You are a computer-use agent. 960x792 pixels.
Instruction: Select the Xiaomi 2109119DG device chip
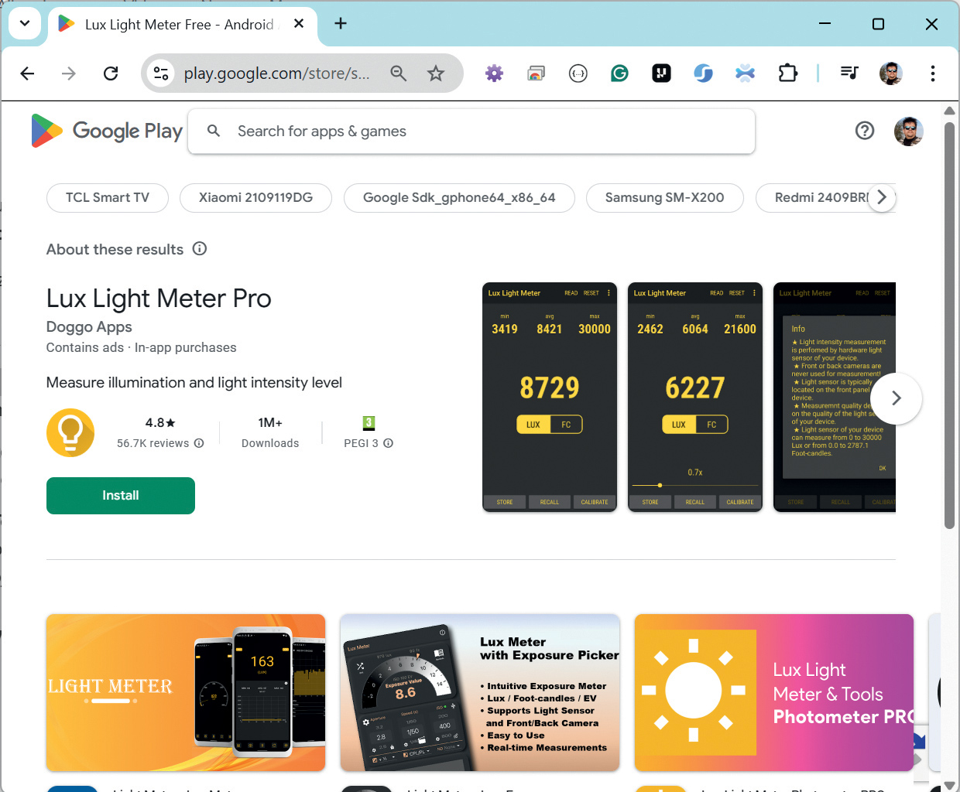pyautogui.click(x=255, y=197)
